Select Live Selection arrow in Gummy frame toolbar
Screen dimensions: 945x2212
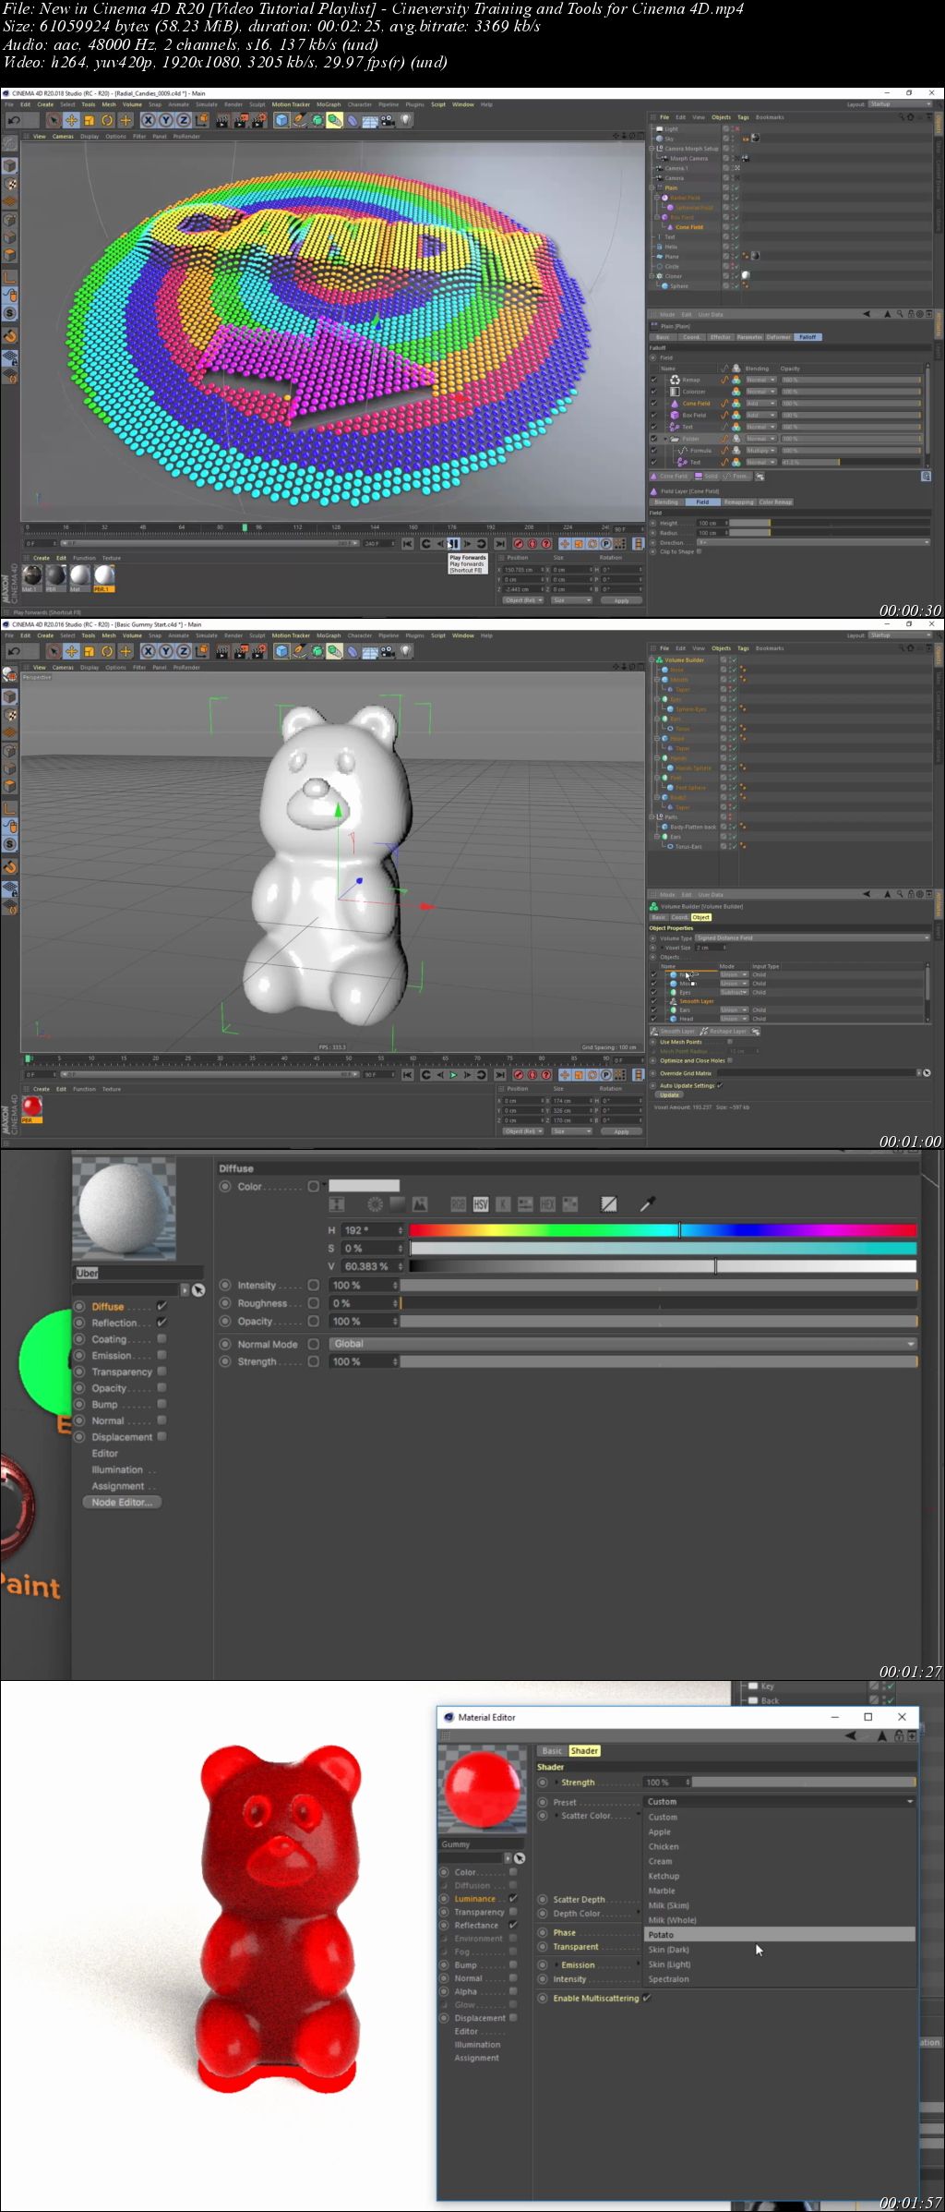pyautogui.click(x=54, y=651)
